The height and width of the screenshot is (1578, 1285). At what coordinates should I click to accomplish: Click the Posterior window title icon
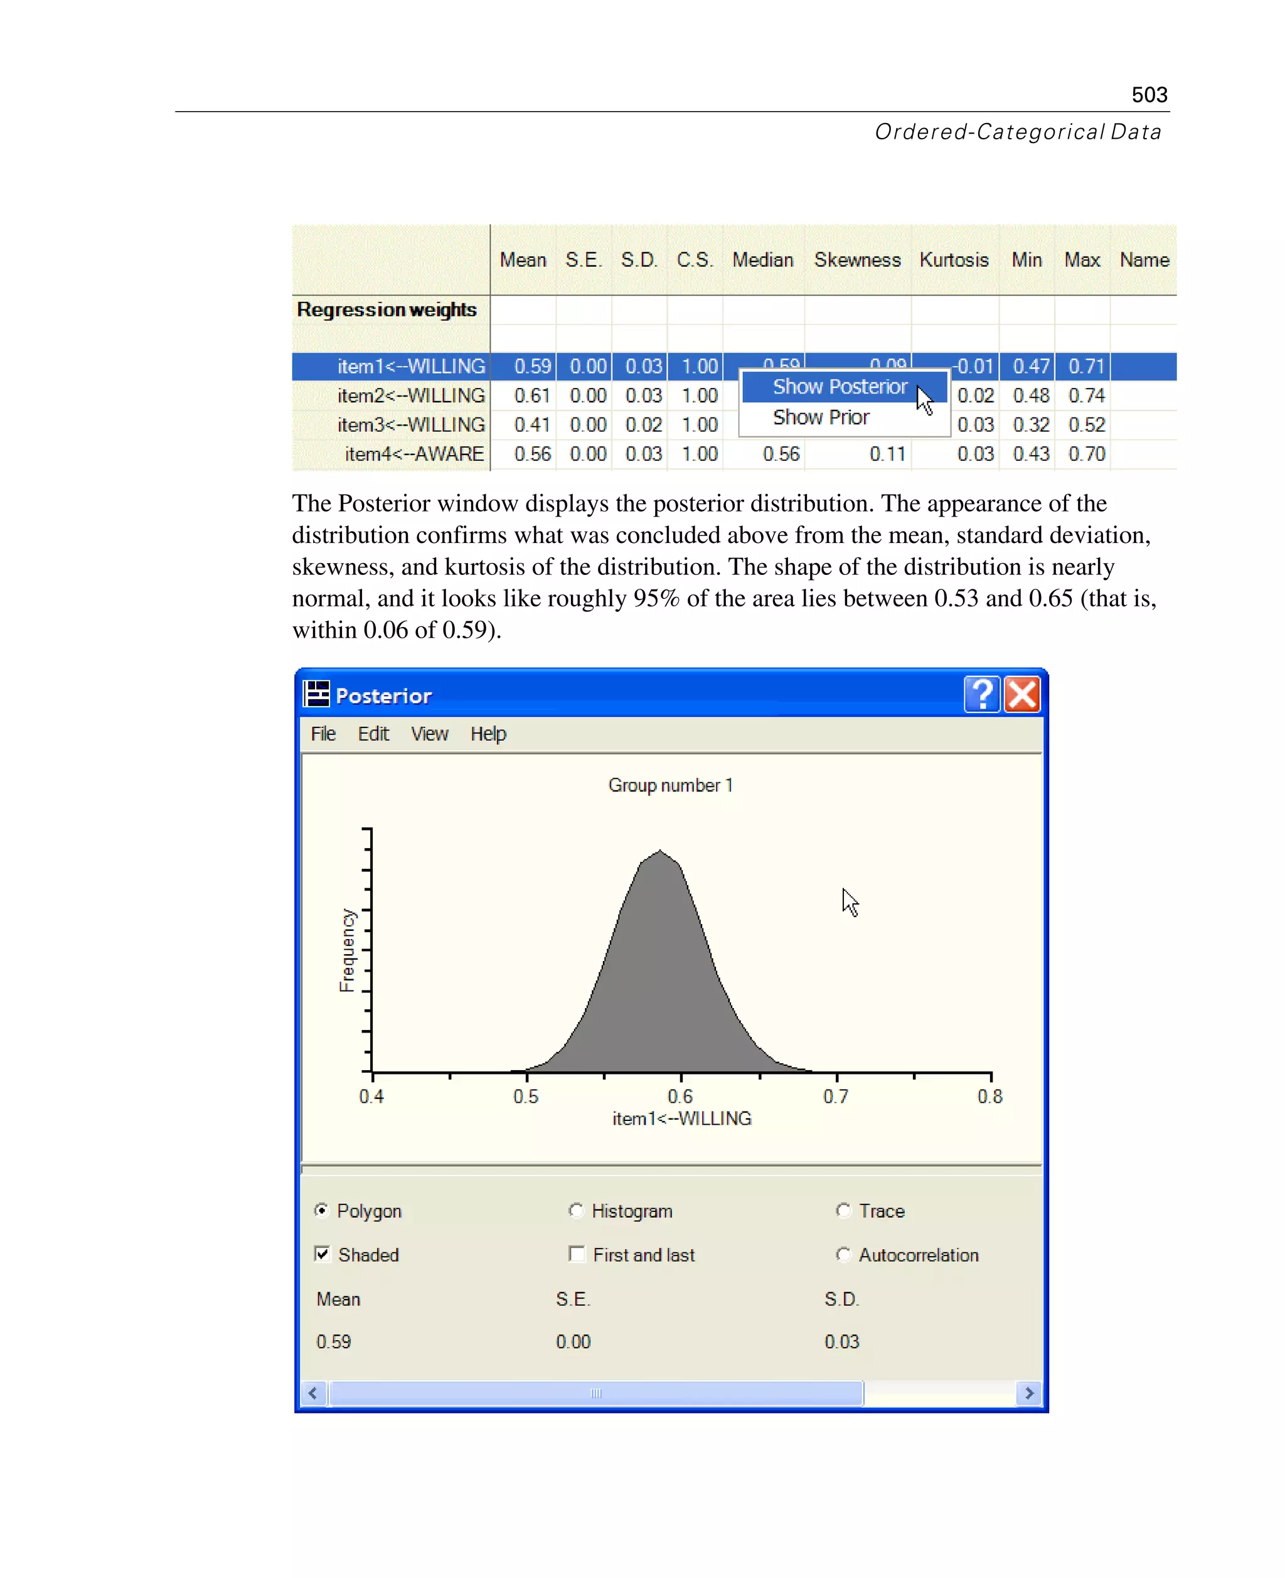(317, 695)
